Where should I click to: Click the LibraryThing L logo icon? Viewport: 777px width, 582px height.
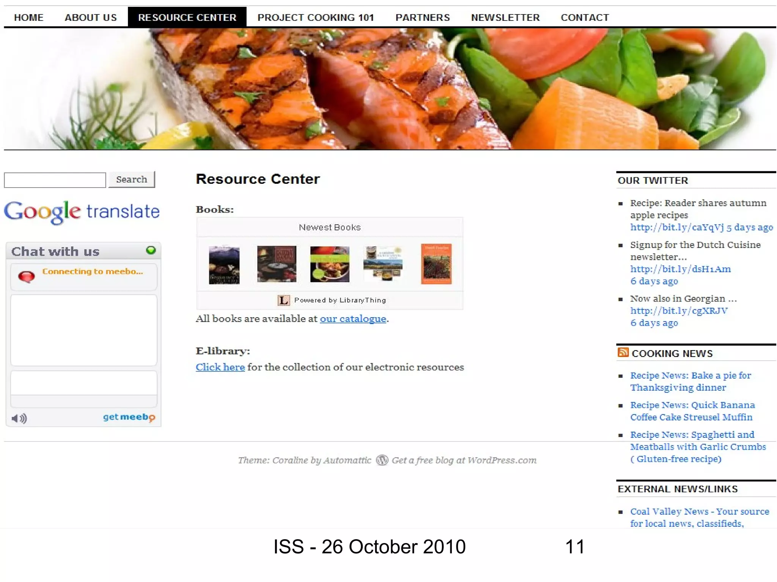(x=283, y=300)
